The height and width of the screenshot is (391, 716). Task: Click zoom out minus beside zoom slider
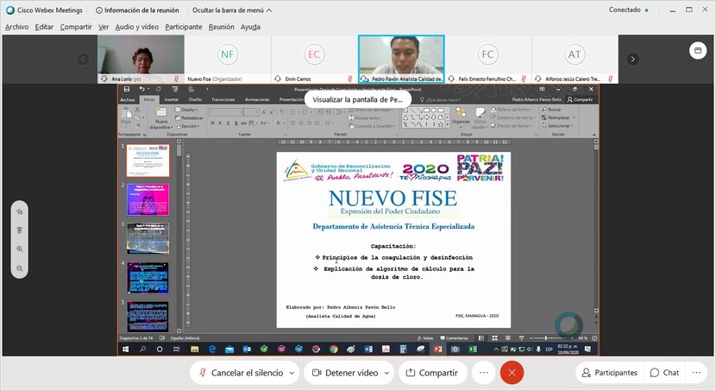[x=531, y=338]
